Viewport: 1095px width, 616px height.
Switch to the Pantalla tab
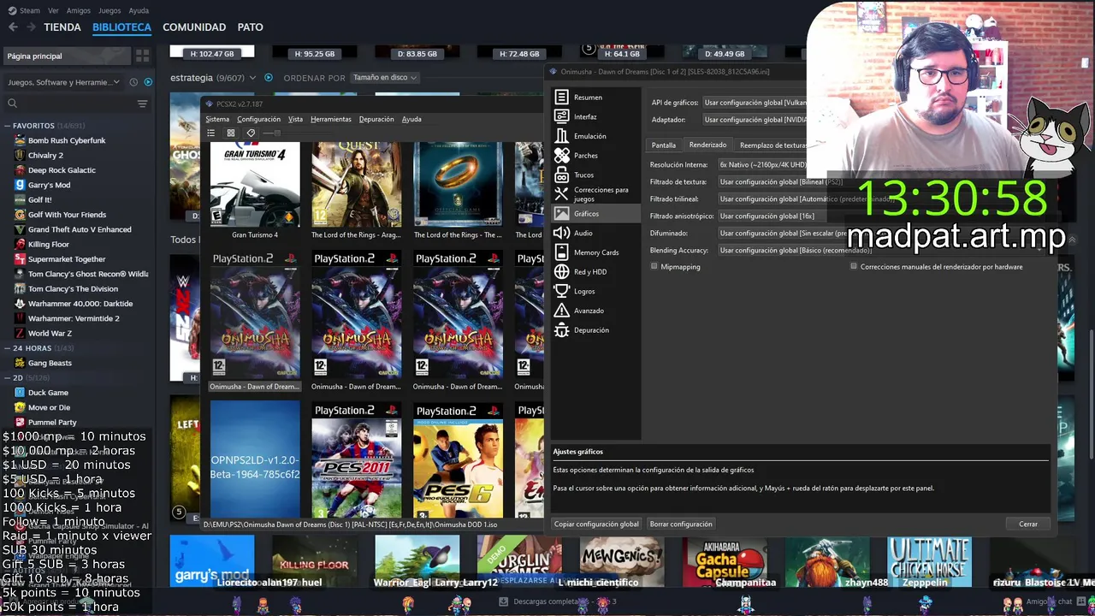click(x=664, y=145)
